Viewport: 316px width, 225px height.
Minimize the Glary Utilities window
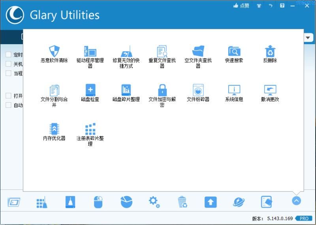[293, 6]
